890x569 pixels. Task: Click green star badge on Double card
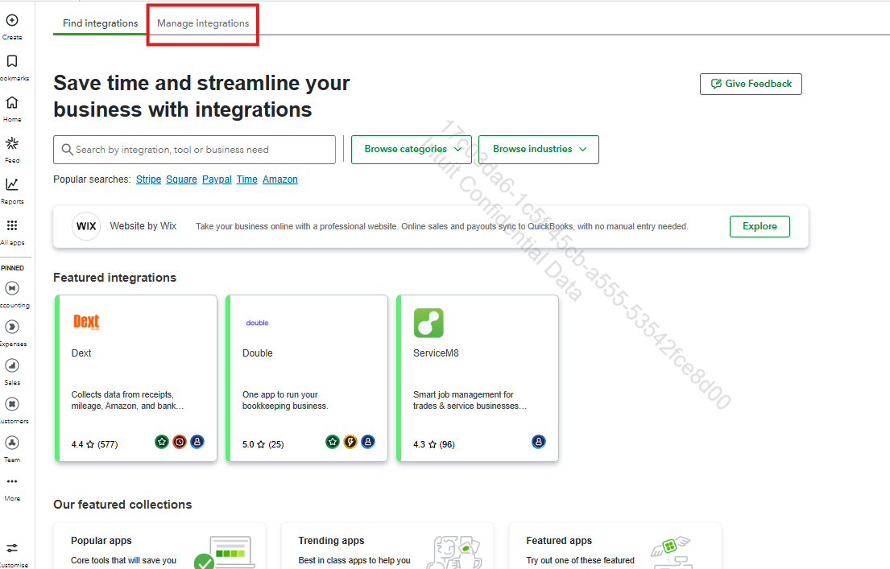point(333,442)
